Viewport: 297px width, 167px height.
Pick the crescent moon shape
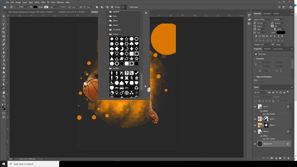pos(122,49)
